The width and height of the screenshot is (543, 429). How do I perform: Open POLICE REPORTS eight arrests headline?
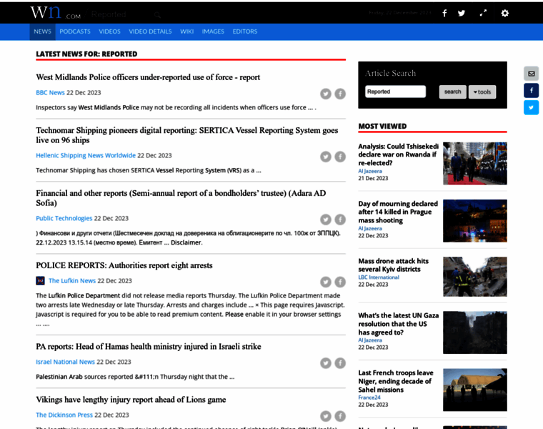tap(124, 265)
